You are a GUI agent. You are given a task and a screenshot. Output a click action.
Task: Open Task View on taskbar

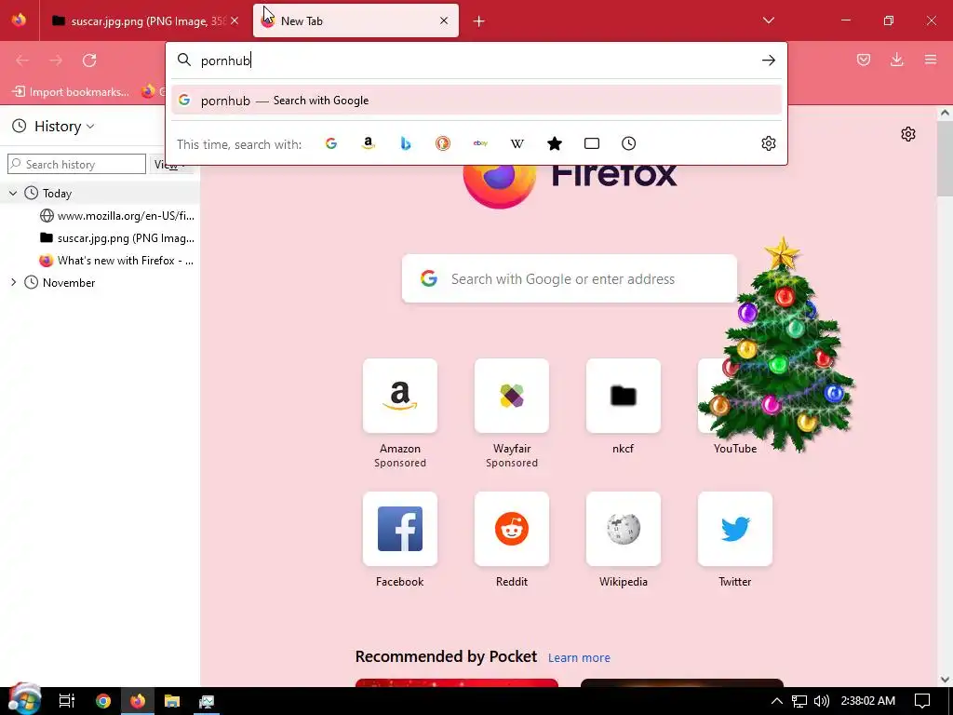click(67, 701)
